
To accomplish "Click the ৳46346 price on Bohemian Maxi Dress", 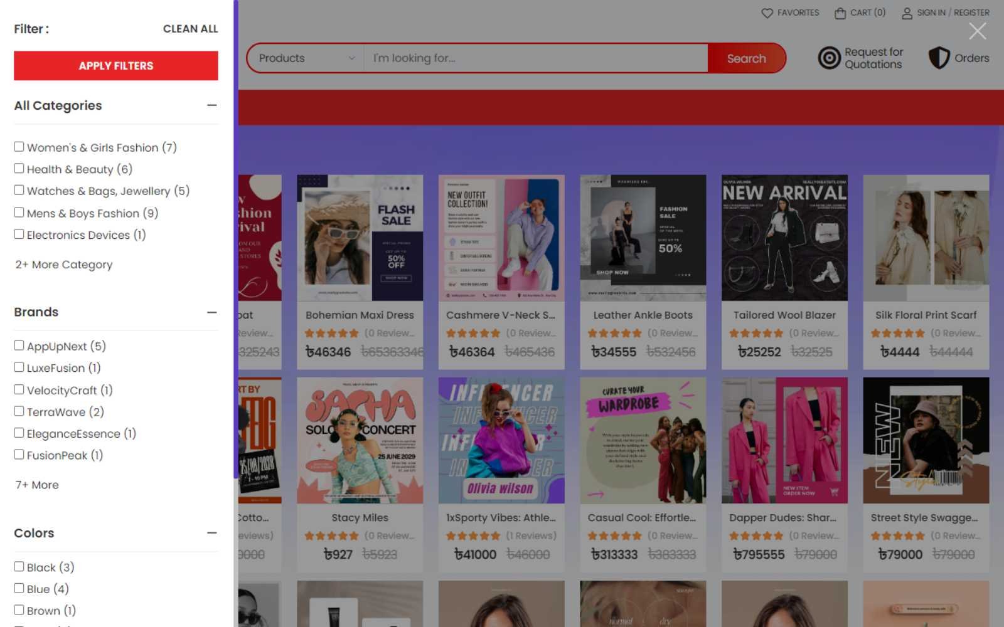I will (328, 352).
